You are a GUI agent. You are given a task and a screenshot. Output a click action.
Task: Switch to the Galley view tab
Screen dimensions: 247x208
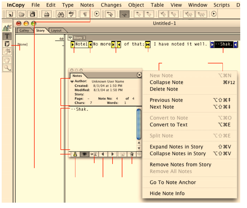pyautogui.click(x=24, y=30)
